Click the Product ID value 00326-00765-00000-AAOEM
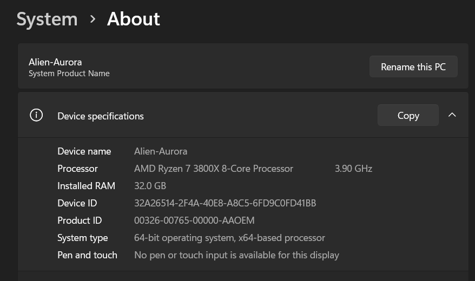Viewport: 475px width, 281px height. pos(194,220)
